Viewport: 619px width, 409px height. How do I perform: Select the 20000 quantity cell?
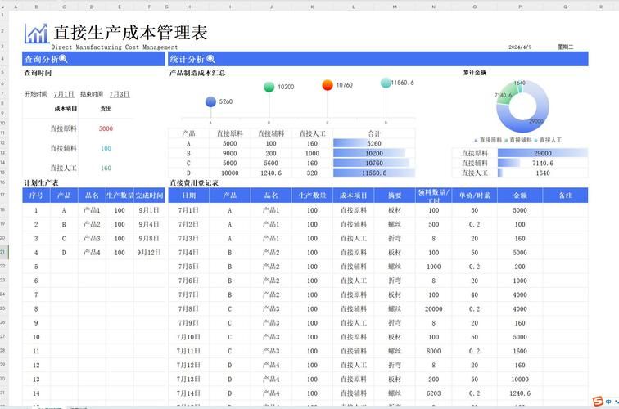click(x=433, y=309)
